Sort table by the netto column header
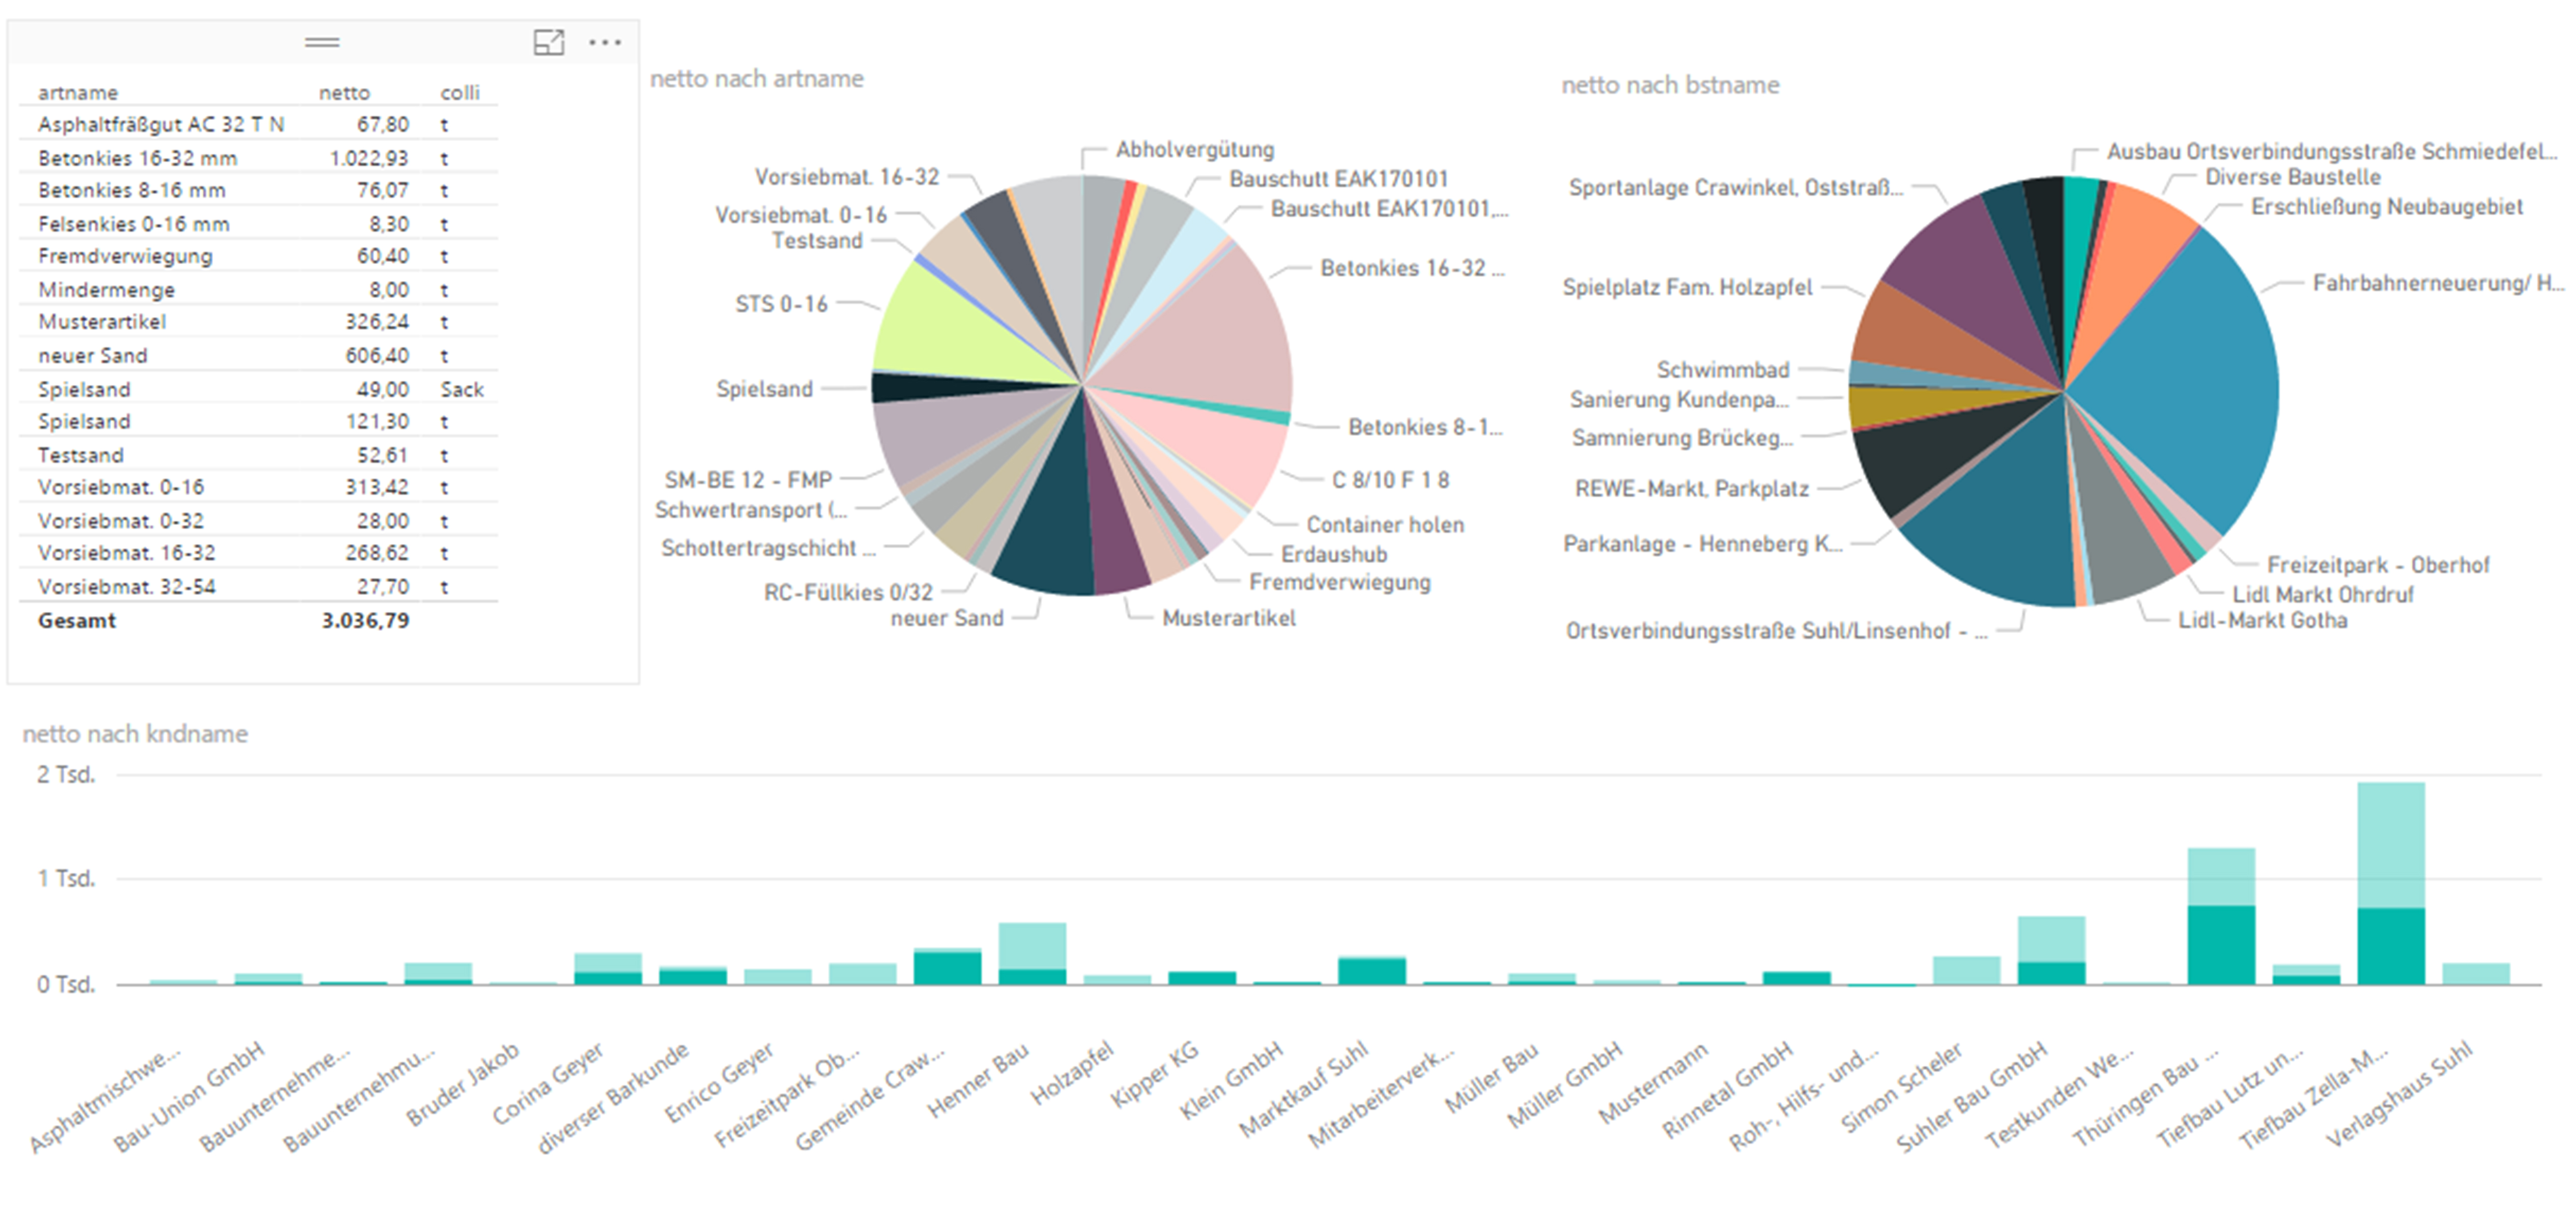Viewport: 2576px width, 1228px height. (344, 92)
